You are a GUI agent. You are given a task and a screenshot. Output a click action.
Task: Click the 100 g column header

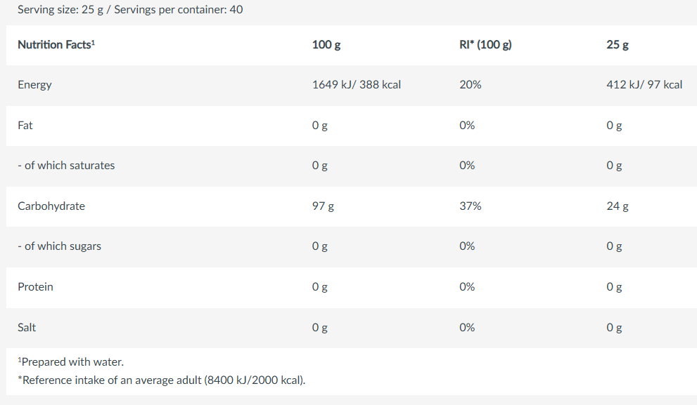point(326,45)
